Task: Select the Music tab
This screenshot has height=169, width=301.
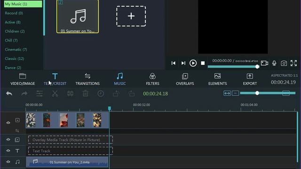Action: (120, 79)
